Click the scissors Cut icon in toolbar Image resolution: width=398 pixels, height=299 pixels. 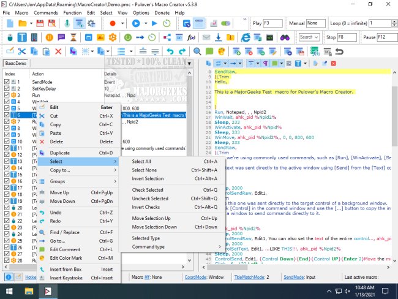pos(22,51)
